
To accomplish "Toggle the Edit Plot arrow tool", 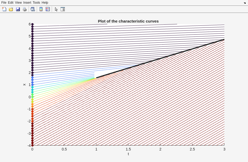I will pyautogui.click(x=56, y=9).
